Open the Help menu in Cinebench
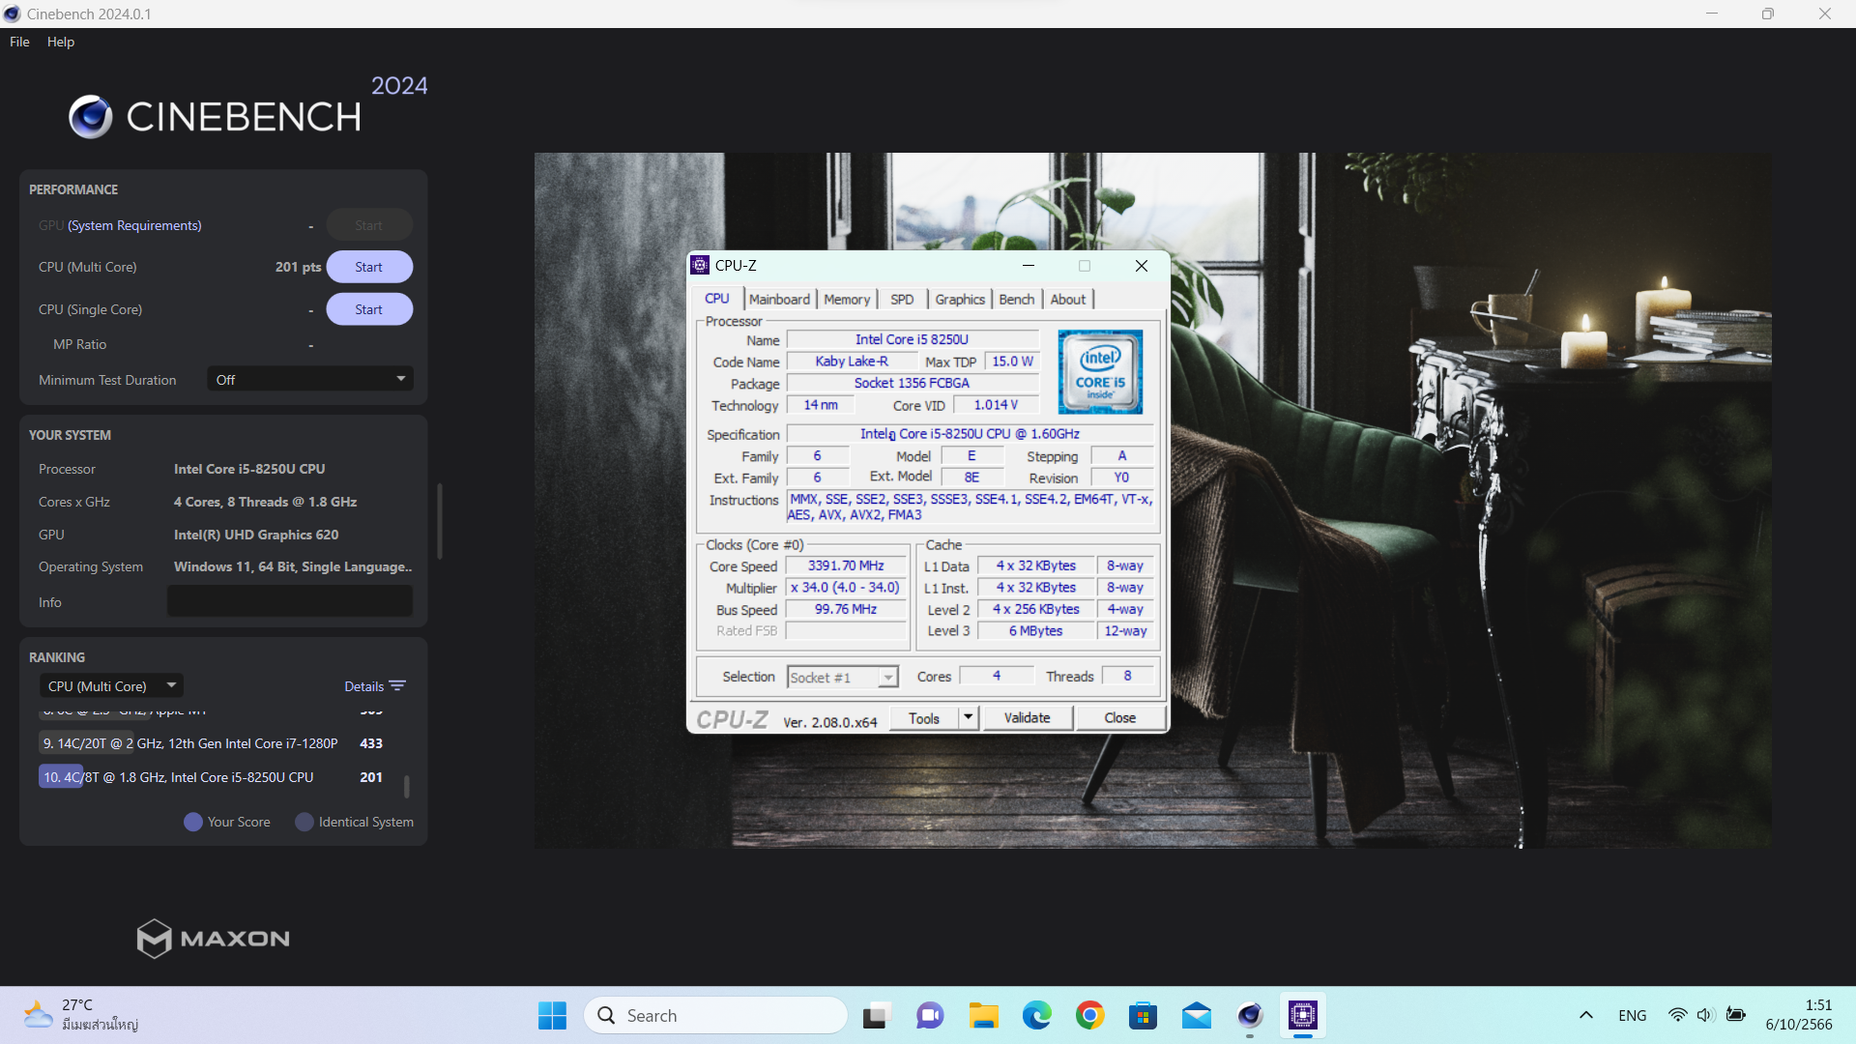1856x1044 pixels. tap(61, 42)
